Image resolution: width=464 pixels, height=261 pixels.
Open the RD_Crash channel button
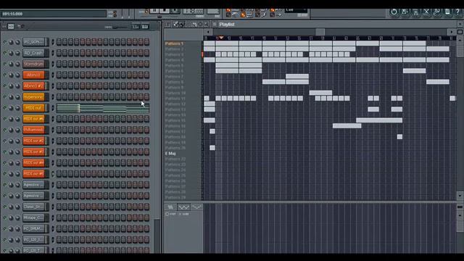click(x=34, y=53)
